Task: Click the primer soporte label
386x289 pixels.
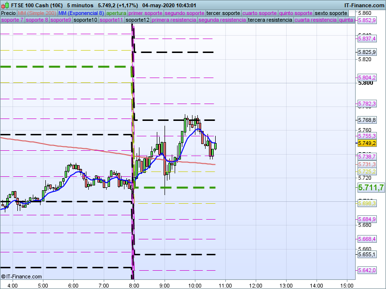Action: click(x=146, y=13)
